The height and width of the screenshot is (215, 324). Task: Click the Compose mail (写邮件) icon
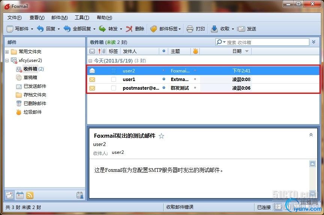pyautogui.click(x=10, y=29)
